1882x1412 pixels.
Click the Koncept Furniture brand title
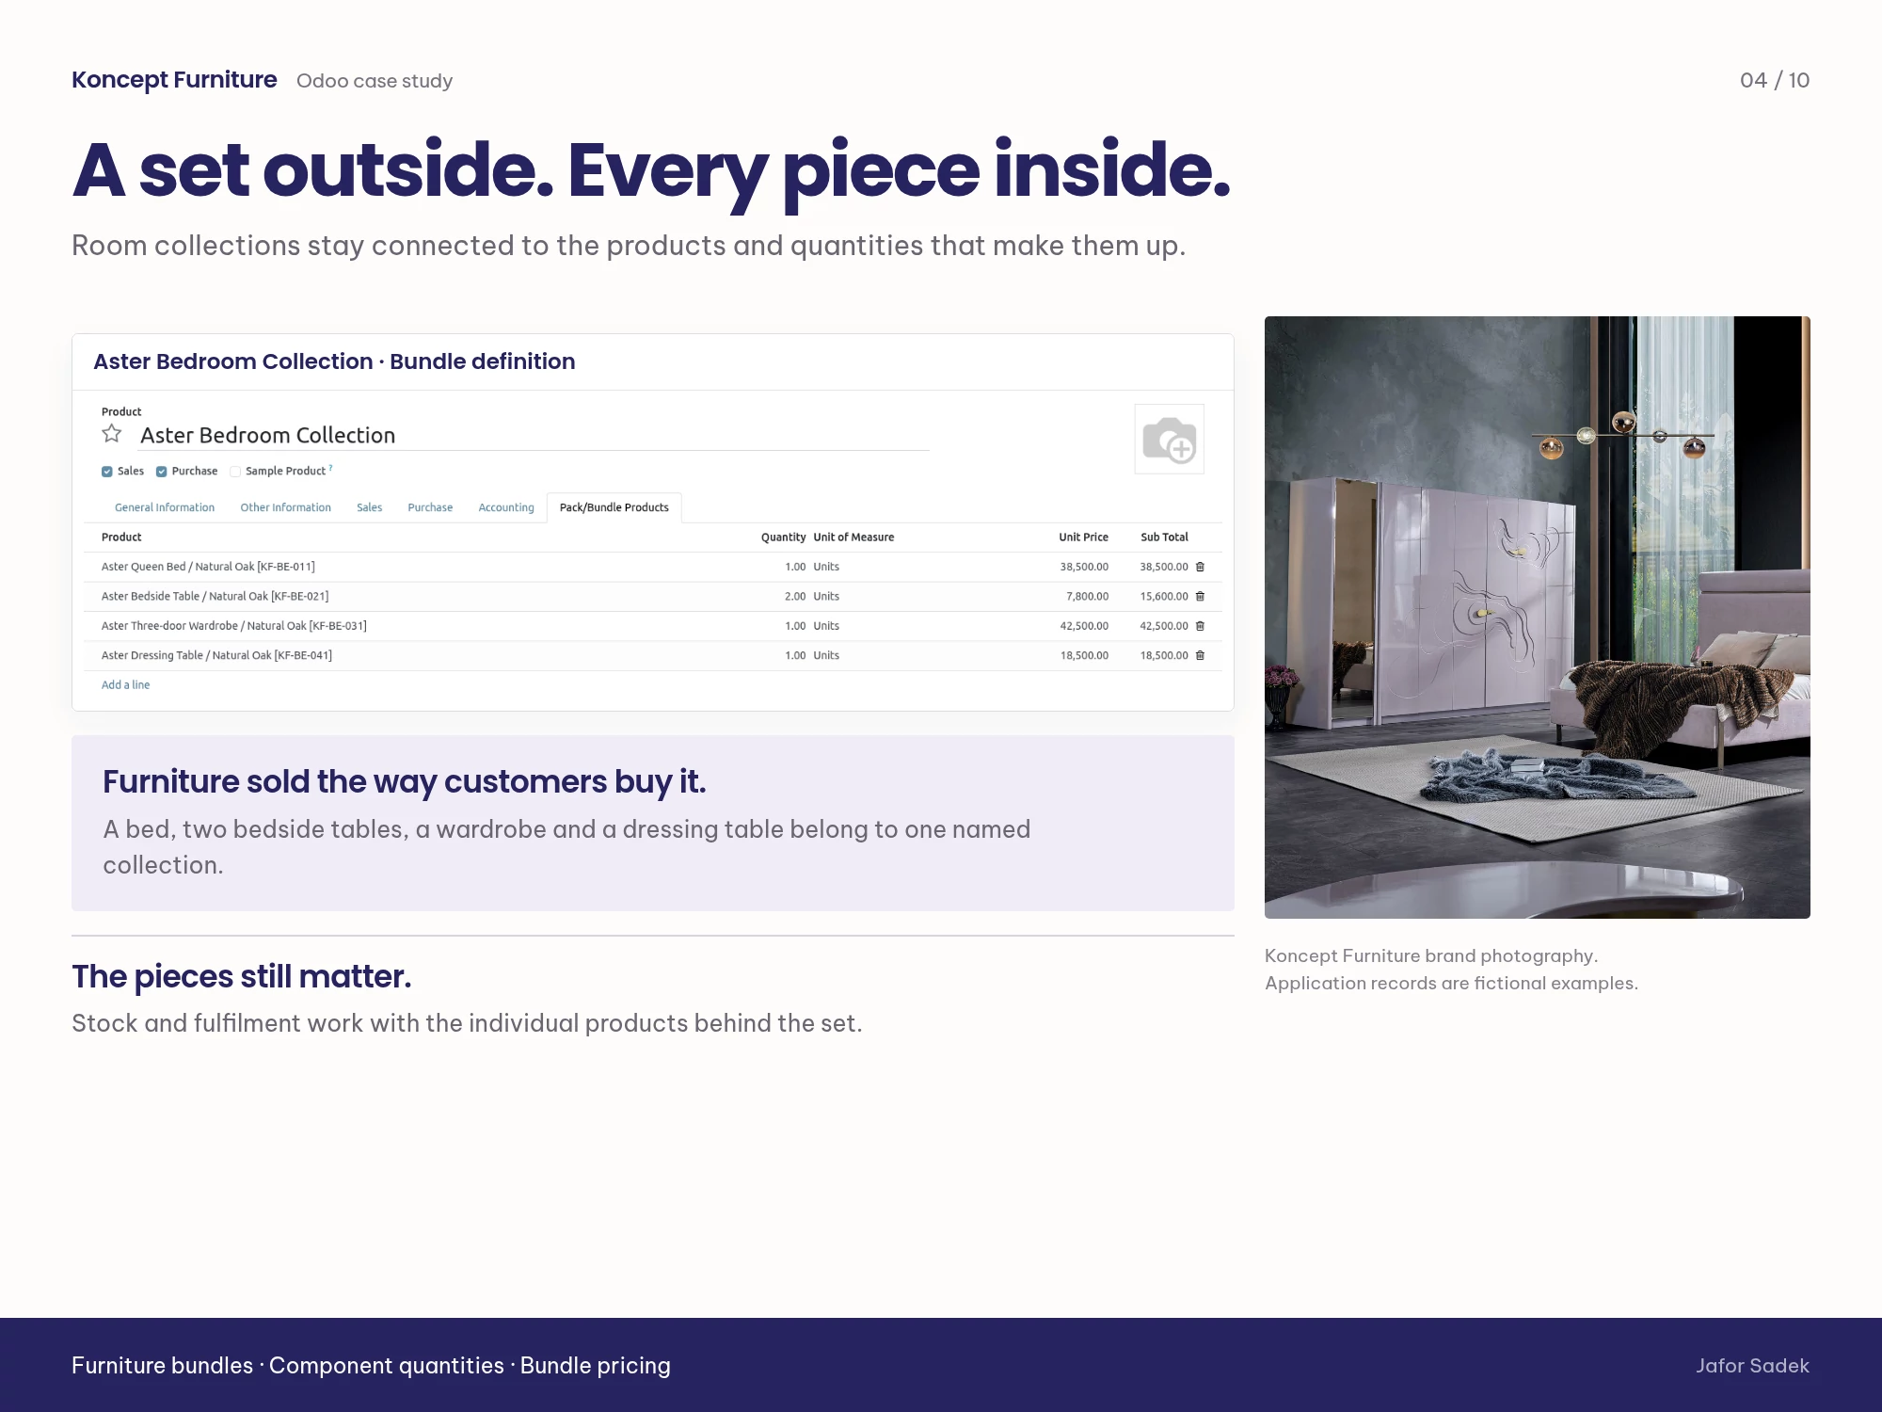pos(174,80)
